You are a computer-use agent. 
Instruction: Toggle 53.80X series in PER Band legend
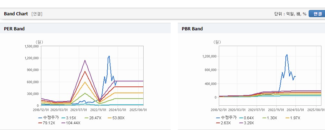point(116,118)
